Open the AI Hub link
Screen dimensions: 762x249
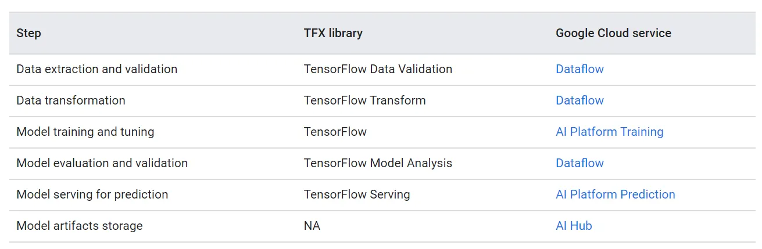(574, 226)
